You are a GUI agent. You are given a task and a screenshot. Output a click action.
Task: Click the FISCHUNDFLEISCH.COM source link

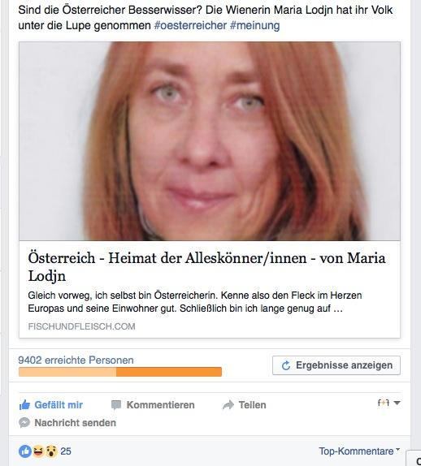[x=81, y=326]
